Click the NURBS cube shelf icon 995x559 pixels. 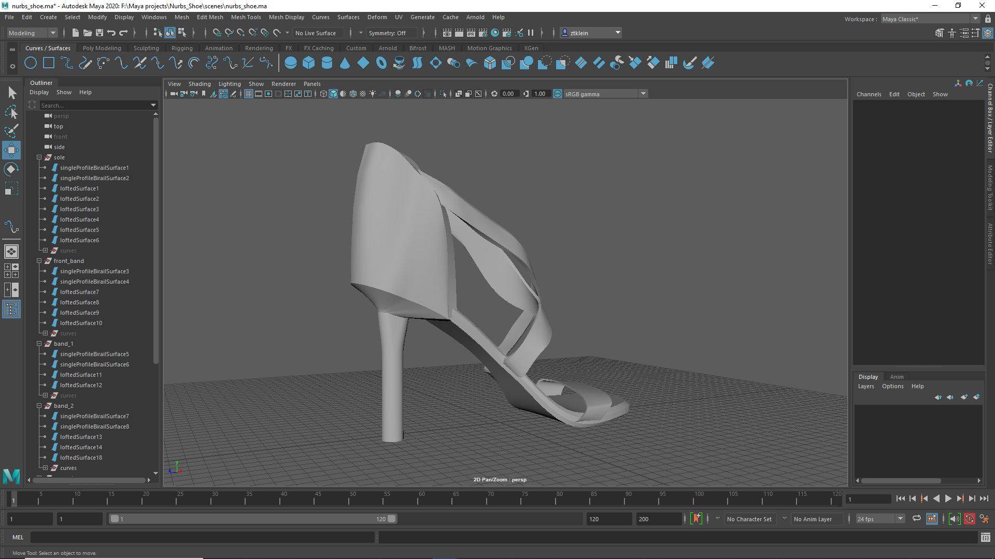point(309,63)
